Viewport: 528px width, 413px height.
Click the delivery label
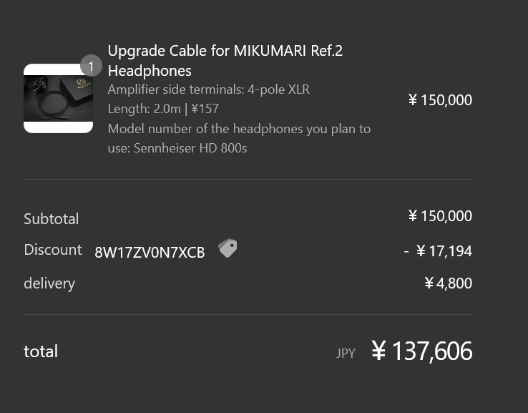click(x=49, y=283)
